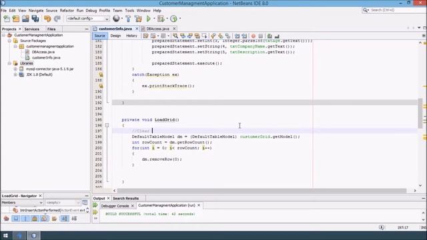Select the Source view button
The width and height of the screenshot is (427, 240).
tap(99, 35)
